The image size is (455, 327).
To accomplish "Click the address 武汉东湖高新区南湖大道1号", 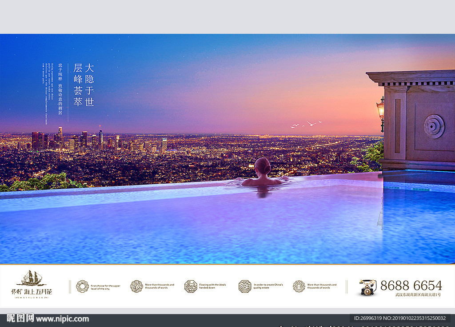I will 418,295.
